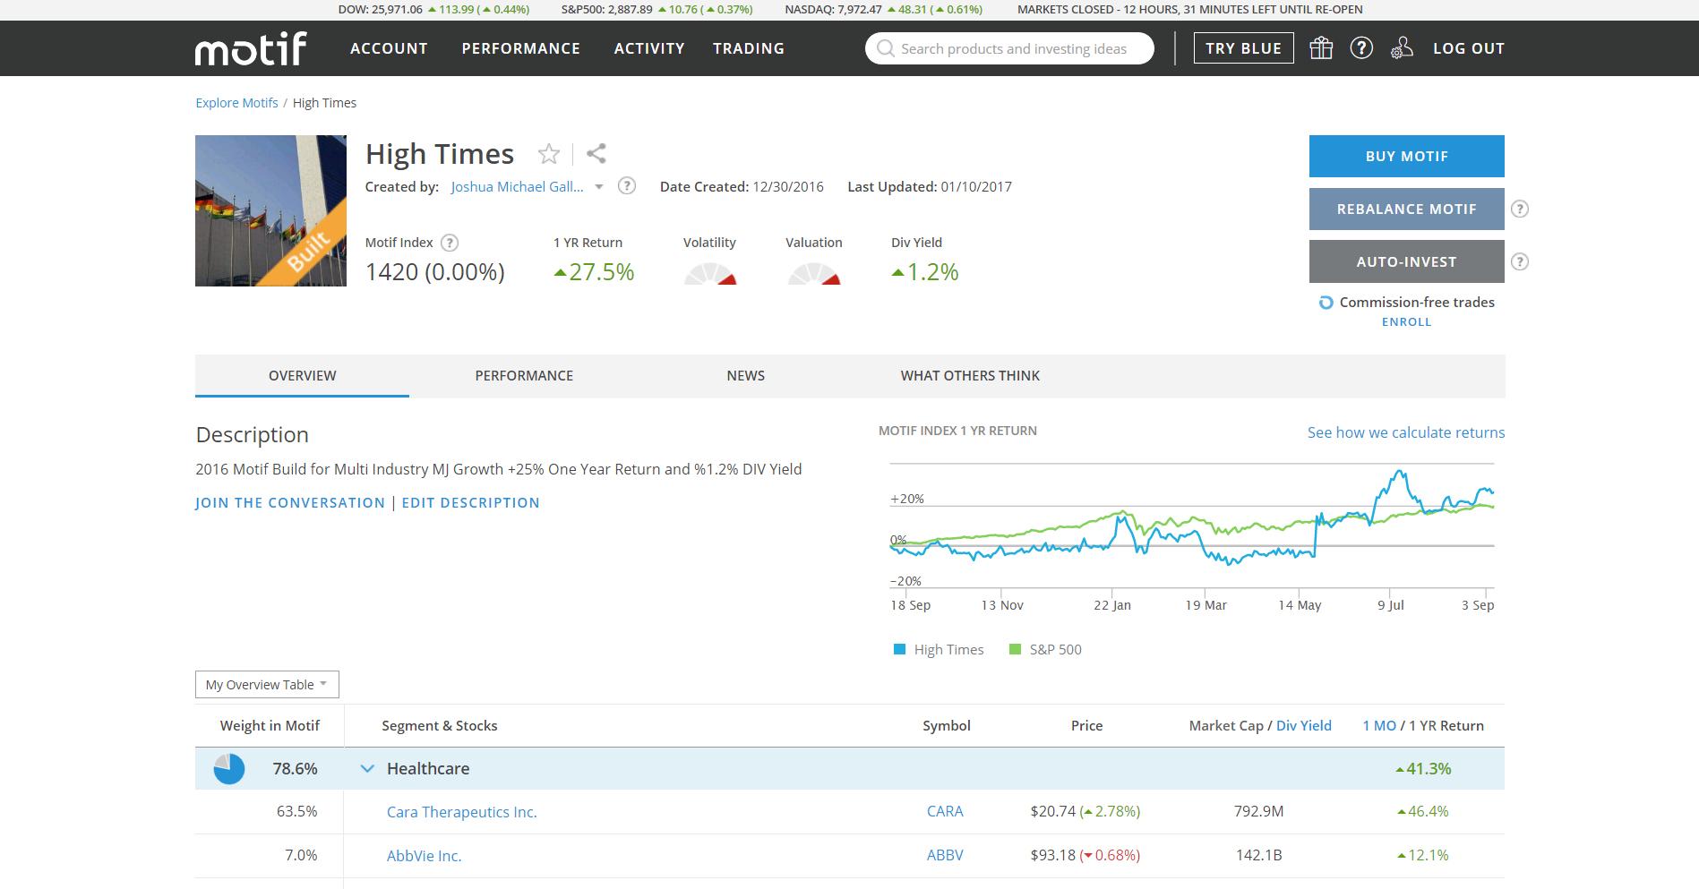Image resolution: width=1699 pixels, height=889 pixels.
Task: Toggle the S&P 500 chart legend
Action: [x=1045, y=650]
